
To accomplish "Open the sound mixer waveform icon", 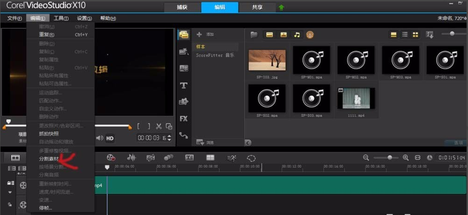I will tap(131, 158).
